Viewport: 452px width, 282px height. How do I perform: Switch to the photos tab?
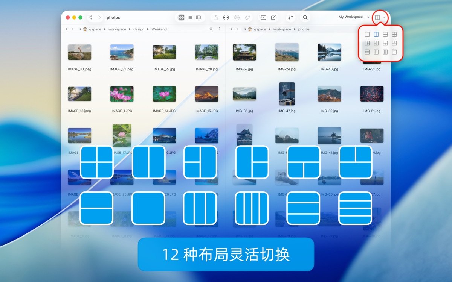(x=113, y=17)
